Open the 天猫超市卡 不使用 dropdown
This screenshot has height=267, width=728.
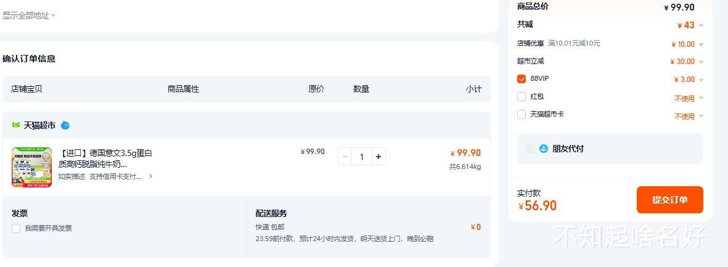click(689, 117)
